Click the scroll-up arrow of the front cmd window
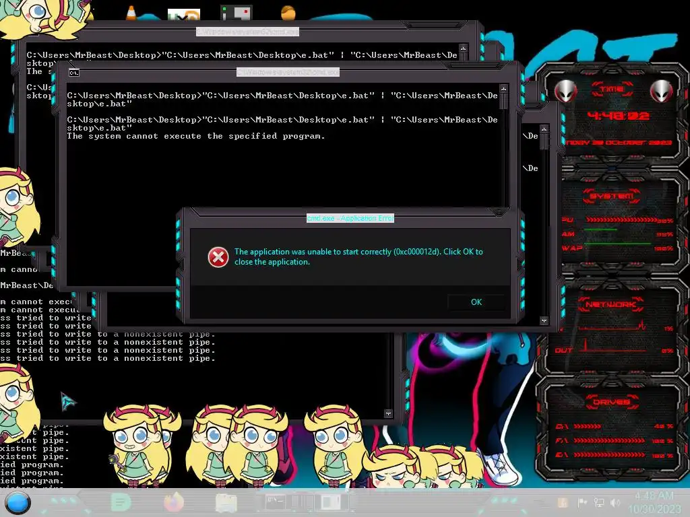690x517 pixels. click(x=503, y=90)
